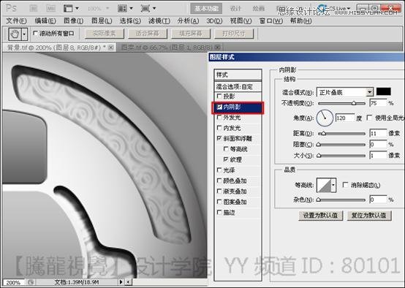405x288 pixels.
Task: Switch to the 设计 workspace
Action: (235, 9)
